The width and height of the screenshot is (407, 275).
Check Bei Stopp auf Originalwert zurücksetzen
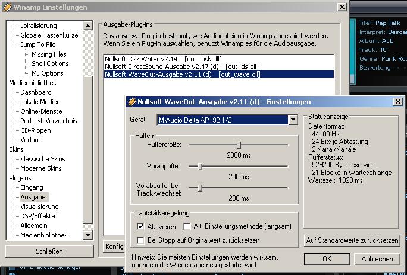[x=140, y=240]
